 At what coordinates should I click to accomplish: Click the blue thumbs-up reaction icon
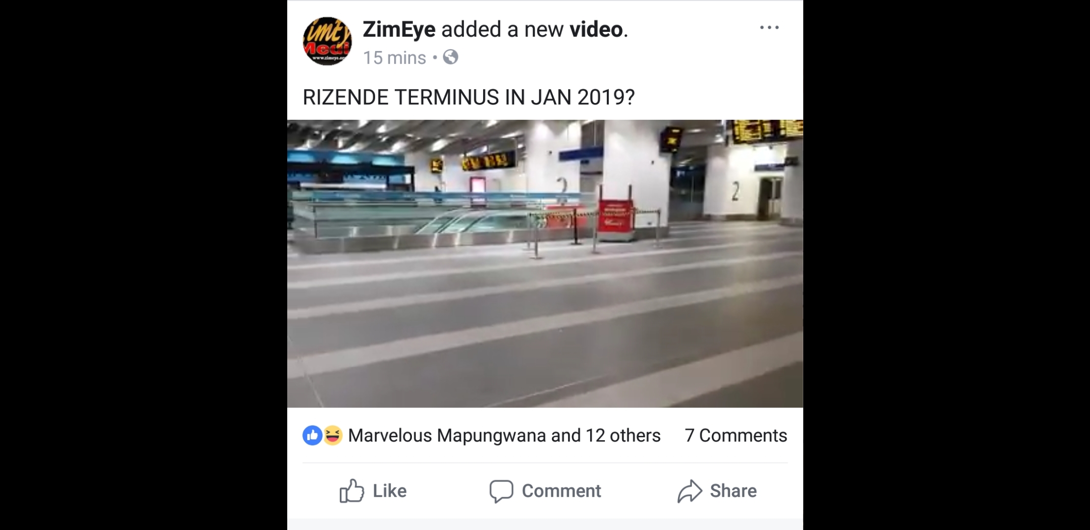coord(312,435)
